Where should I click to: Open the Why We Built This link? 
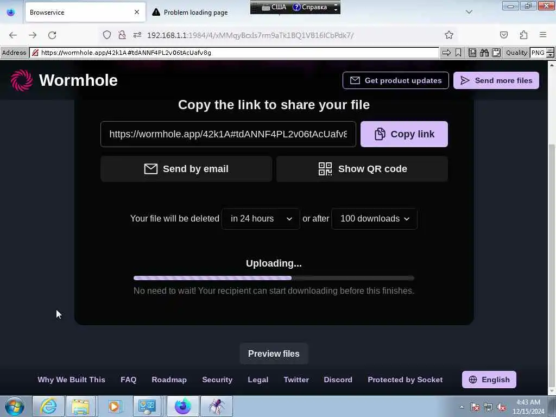click(x=71, y=380)
